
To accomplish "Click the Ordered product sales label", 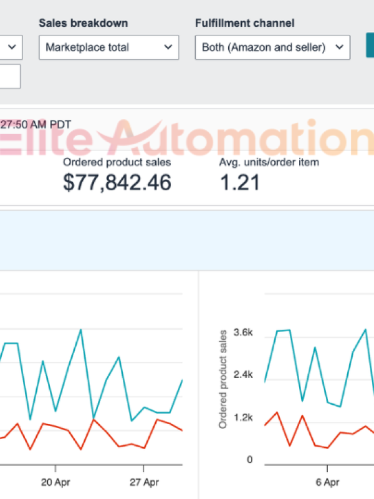I will pyautogui.click(x=117, y=162).
